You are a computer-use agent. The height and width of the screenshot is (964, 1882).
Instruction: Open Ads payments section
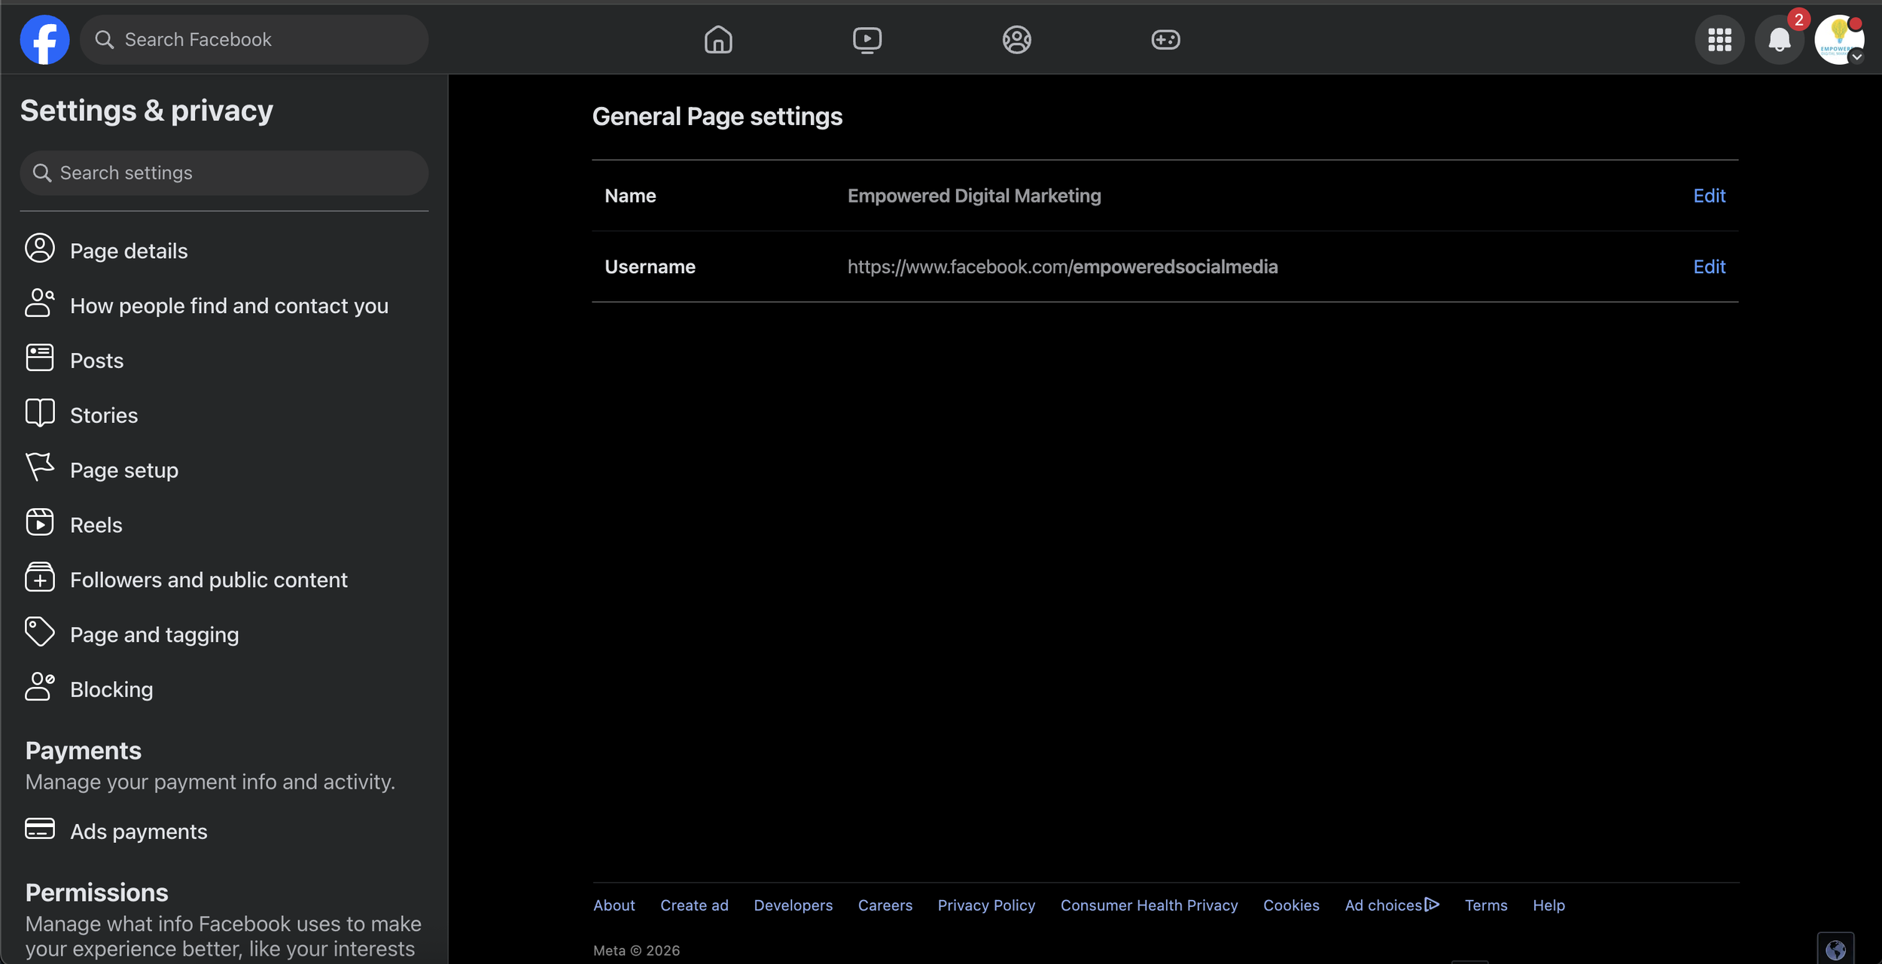coord(139,832)
